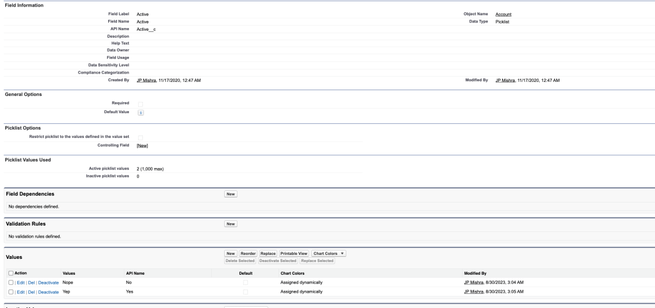Deactivate the Nope picklist value

coord(48,282)
